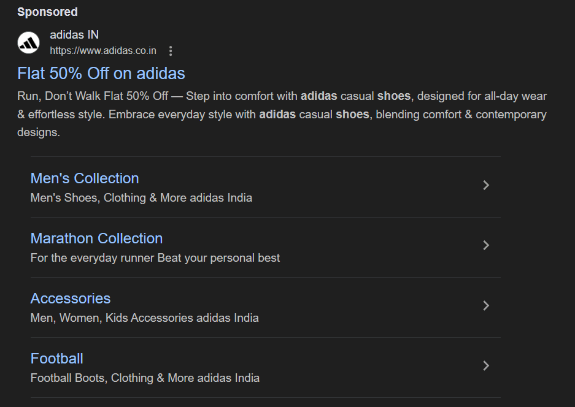Click the Men's Shoes, Clothing & More description
Image resolution: width=575 pixels, height=407 pixels.
(x=141, y=198)
